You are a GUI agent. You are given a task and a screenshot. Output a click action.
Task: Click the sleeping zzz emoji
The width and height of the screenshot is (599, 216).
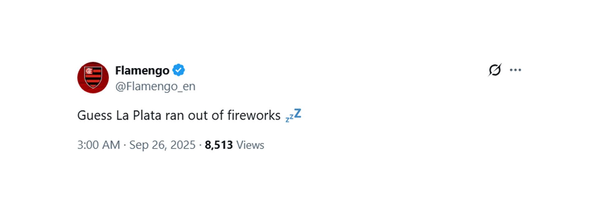tap(293, 115)
